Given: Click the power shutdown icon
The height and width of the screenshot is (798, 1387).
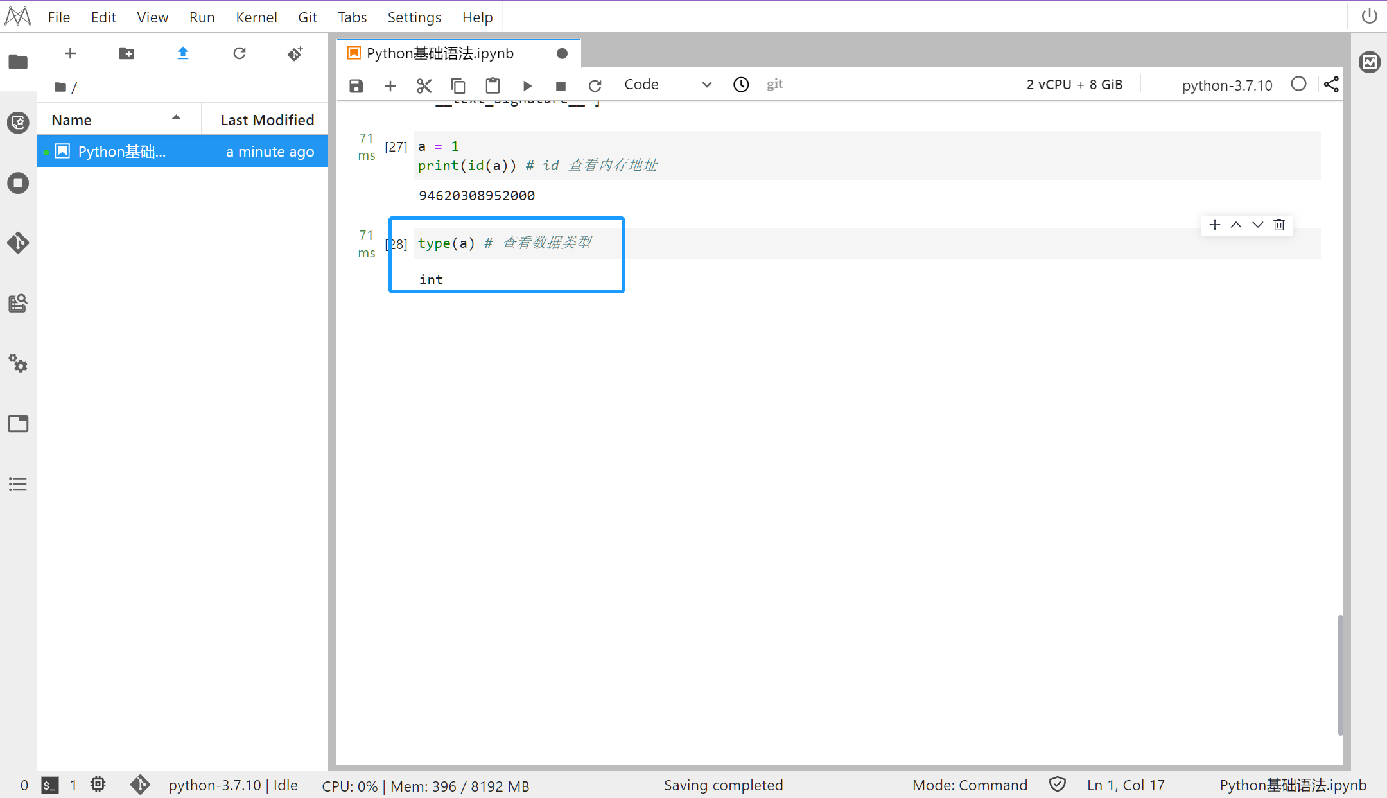Looking at the screenshot, I should (x=1369, y=15).
